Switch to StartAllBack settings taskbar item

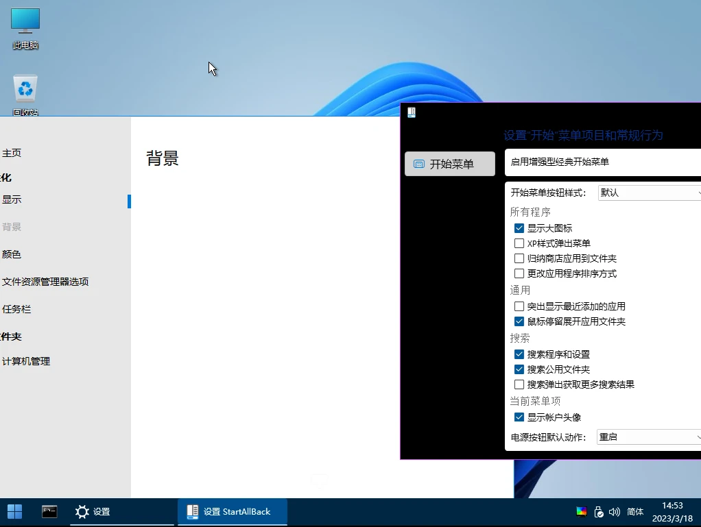232,512
